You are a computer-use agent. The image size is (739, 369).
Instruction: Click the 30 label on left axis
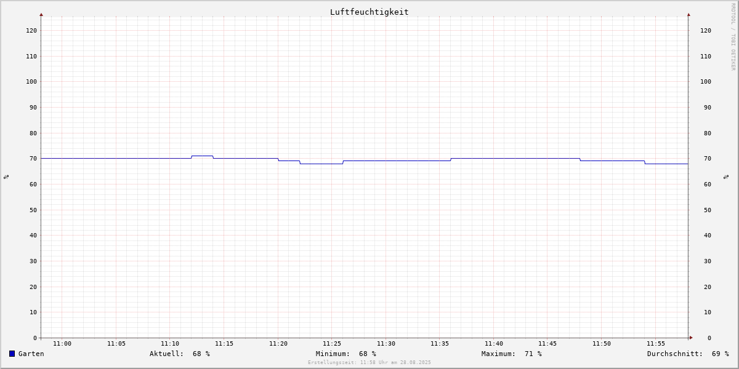point(33,261)
